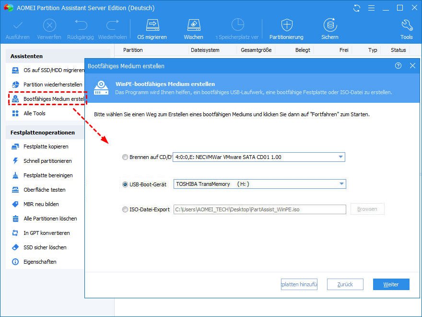Click the Rückgängig undo toolbar icon

[x=81, y=25]
